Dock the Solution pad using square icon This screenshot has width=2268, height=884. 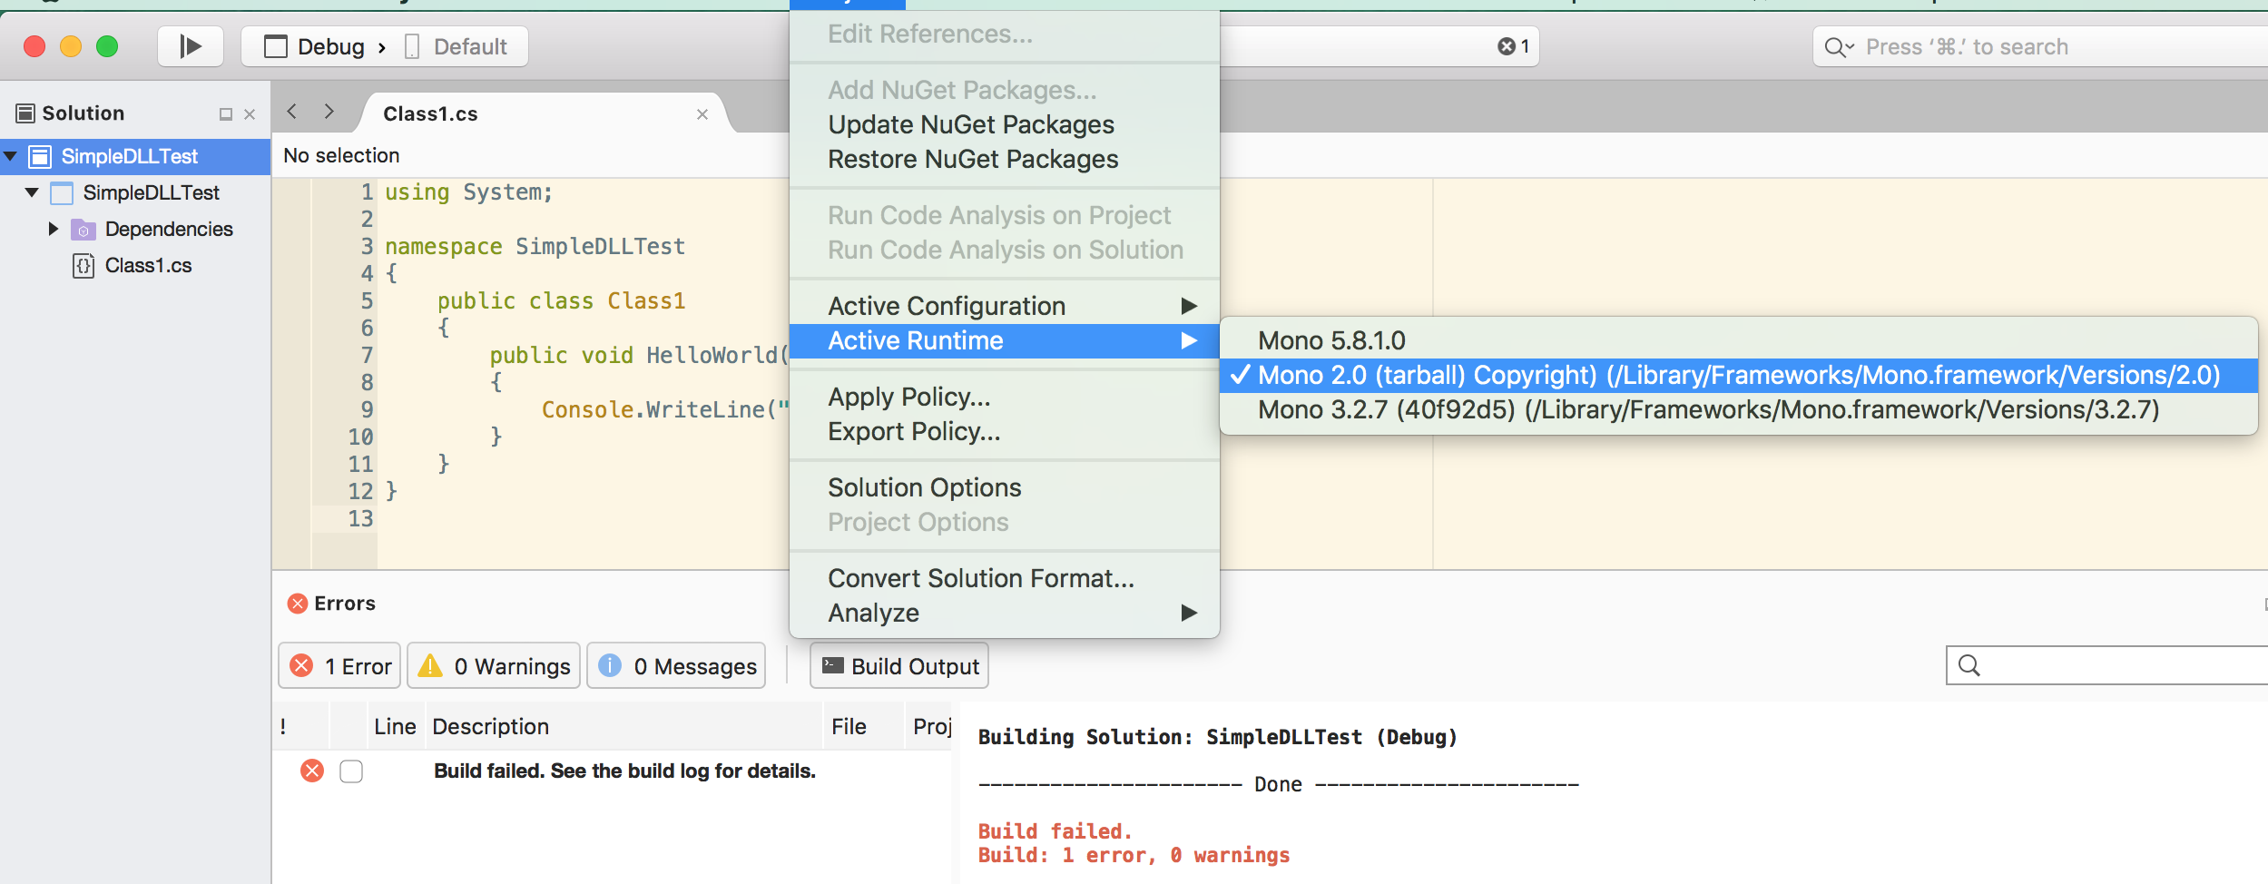226,114
